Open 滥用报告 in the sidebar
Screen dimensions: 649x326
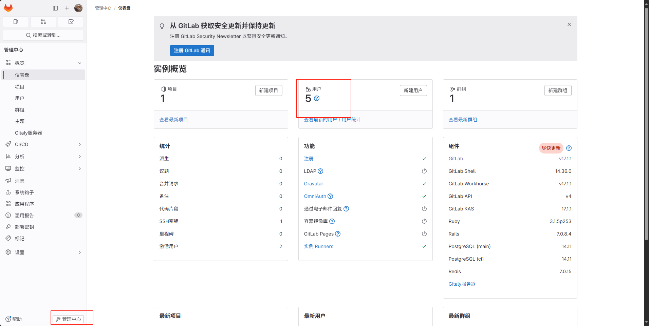[43, 216]
